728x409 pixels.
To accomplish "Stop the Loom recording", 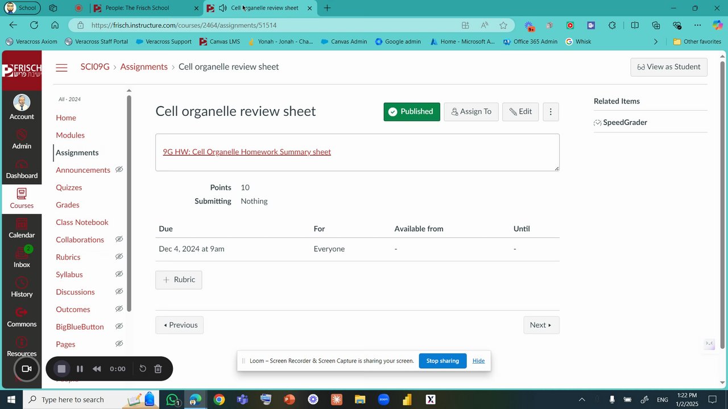I will (61, 369).
